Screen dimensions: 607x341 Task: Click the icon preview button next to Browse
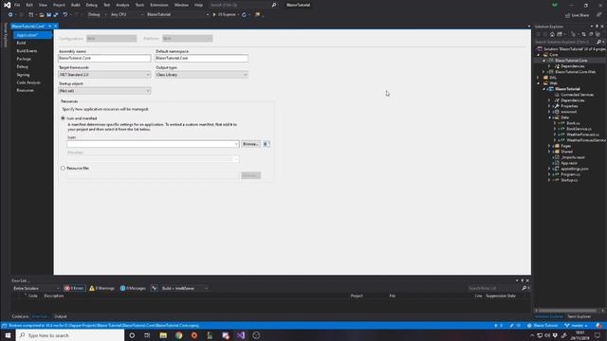coord(267,144)
